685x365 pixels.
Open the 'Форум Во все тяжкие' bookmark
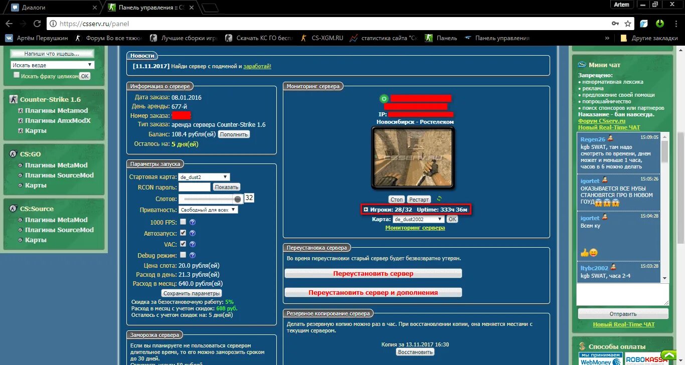[x=109, y=38]
